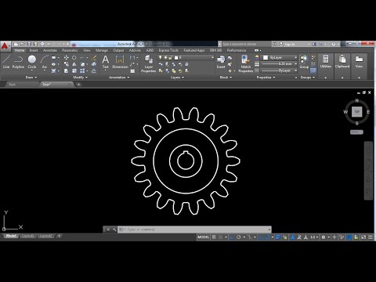
Task: Toggle object snap in status bar
Action: pyautogui.click(x=267, y=237)
